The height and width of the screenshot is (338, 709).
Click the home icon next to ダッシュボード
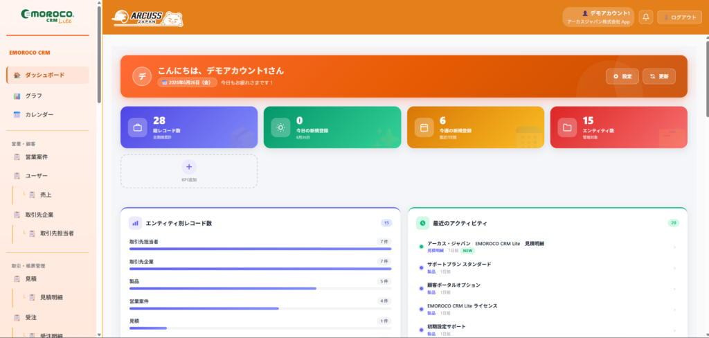point(17,75)
